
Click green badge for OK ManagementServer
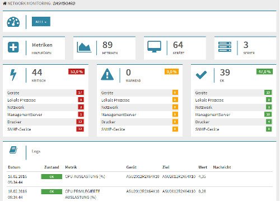[x=268, y=114]
